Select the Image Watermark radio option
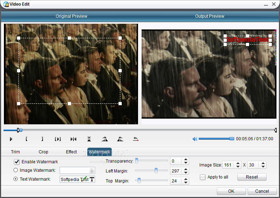The height and width of the screenshot is (198, 280). point(16,170)
